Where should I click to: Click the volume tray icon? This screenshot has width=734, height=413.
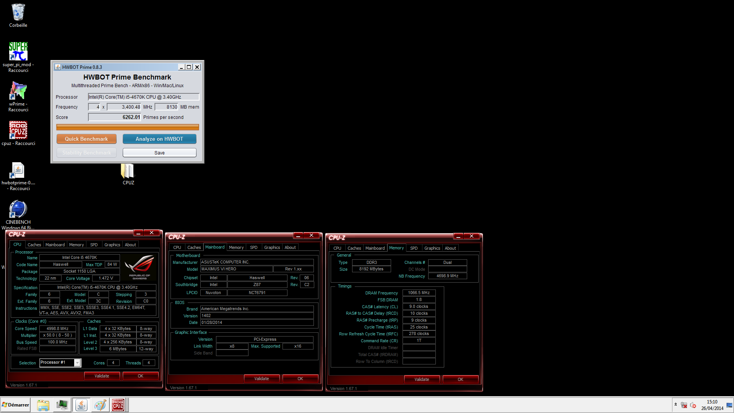693,405
